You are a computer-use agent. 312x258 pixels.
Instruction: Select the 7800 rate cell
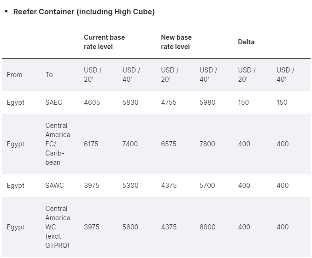coord(207,144)
